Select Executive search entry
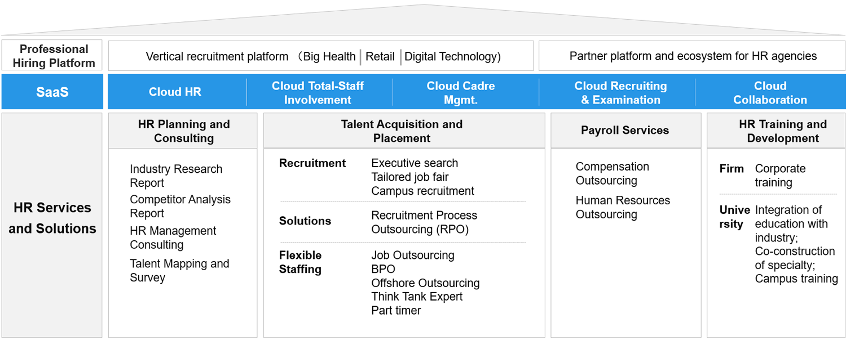Viewport: 846px width, 345px height. pyautogui.click(x=415, y=163)
